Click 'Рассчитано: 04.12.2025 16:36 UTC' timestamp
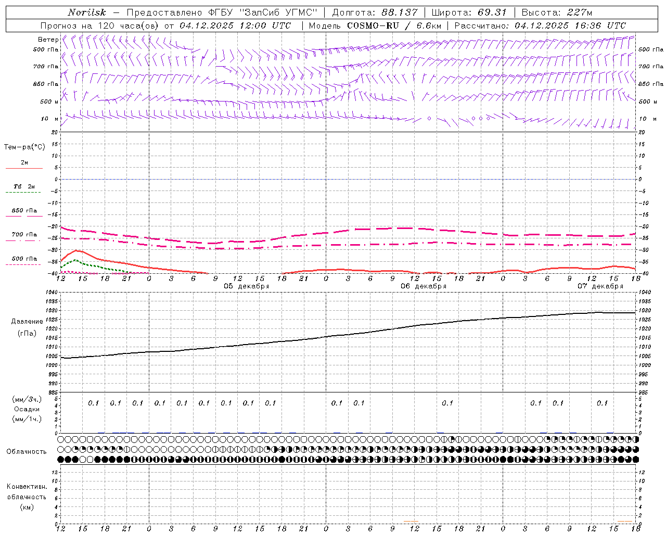The height and width of the screenshot is (533, 666). pos(540,26)
